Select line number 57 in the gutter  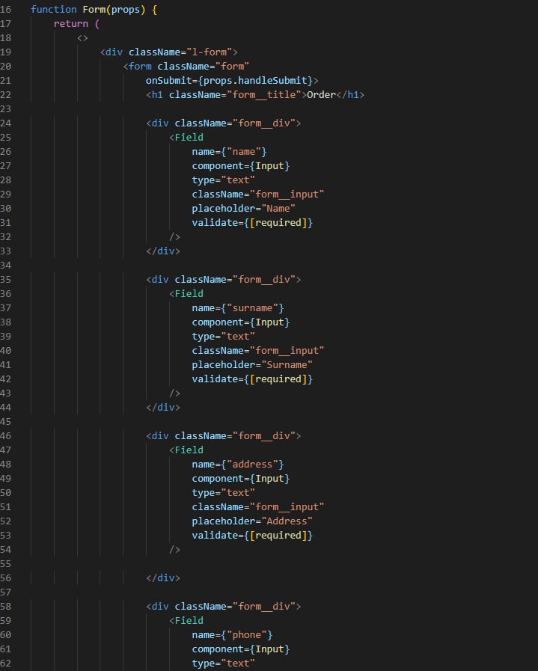tap(5, 592)
